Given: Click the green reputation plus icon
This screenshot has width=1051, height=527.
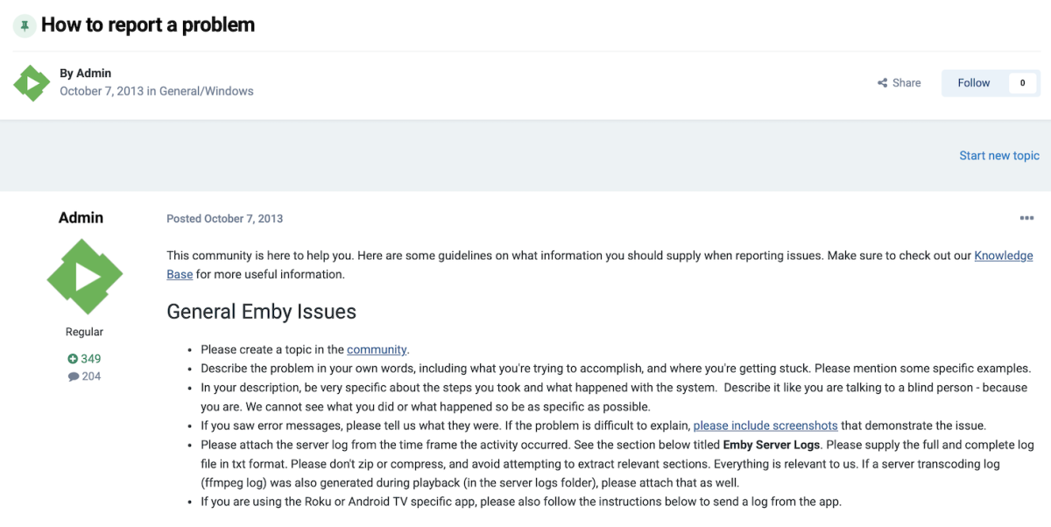Looking at the screenshot, I should pos(74,358).
